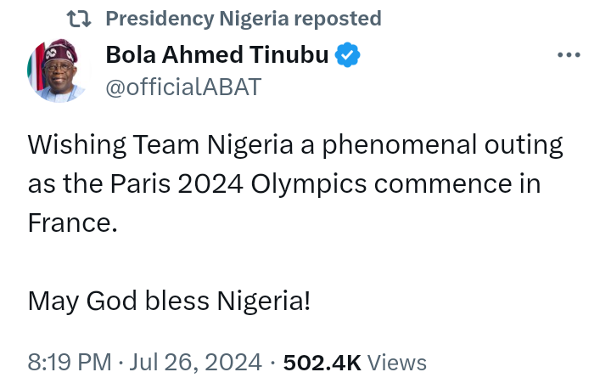Open the Bola Ahmed Tinubu display name

[x=218, y=55]
